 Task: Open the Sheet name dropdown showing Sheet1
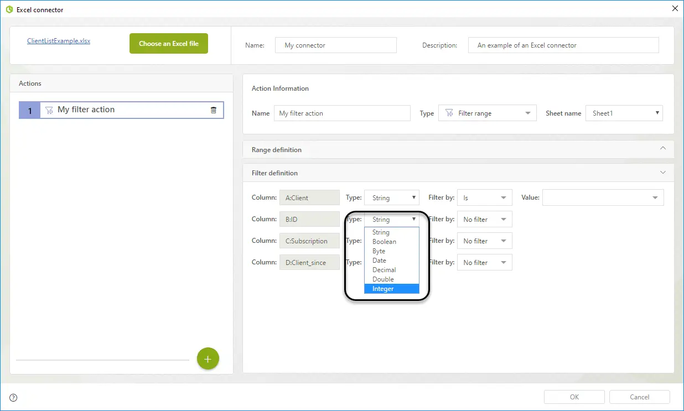pos(624,113)
